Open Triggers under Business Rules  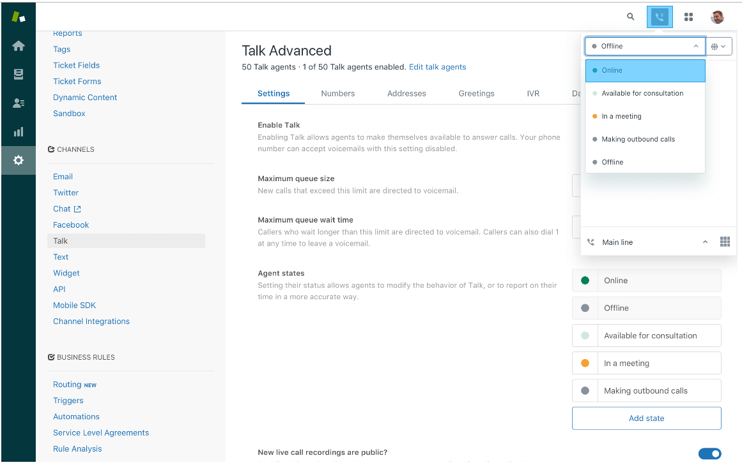[x=68, y=401]
